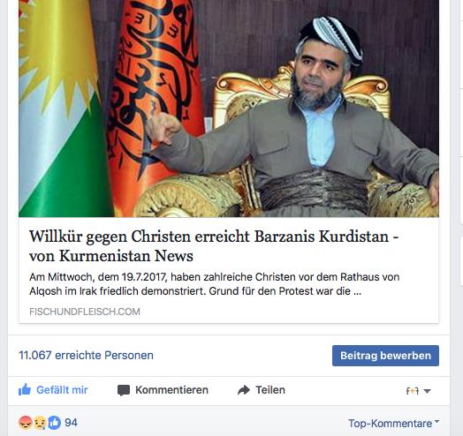
Task: Click the FISCHUNDFLEISCH.COM source link
Action: click(x=85, y=312)
